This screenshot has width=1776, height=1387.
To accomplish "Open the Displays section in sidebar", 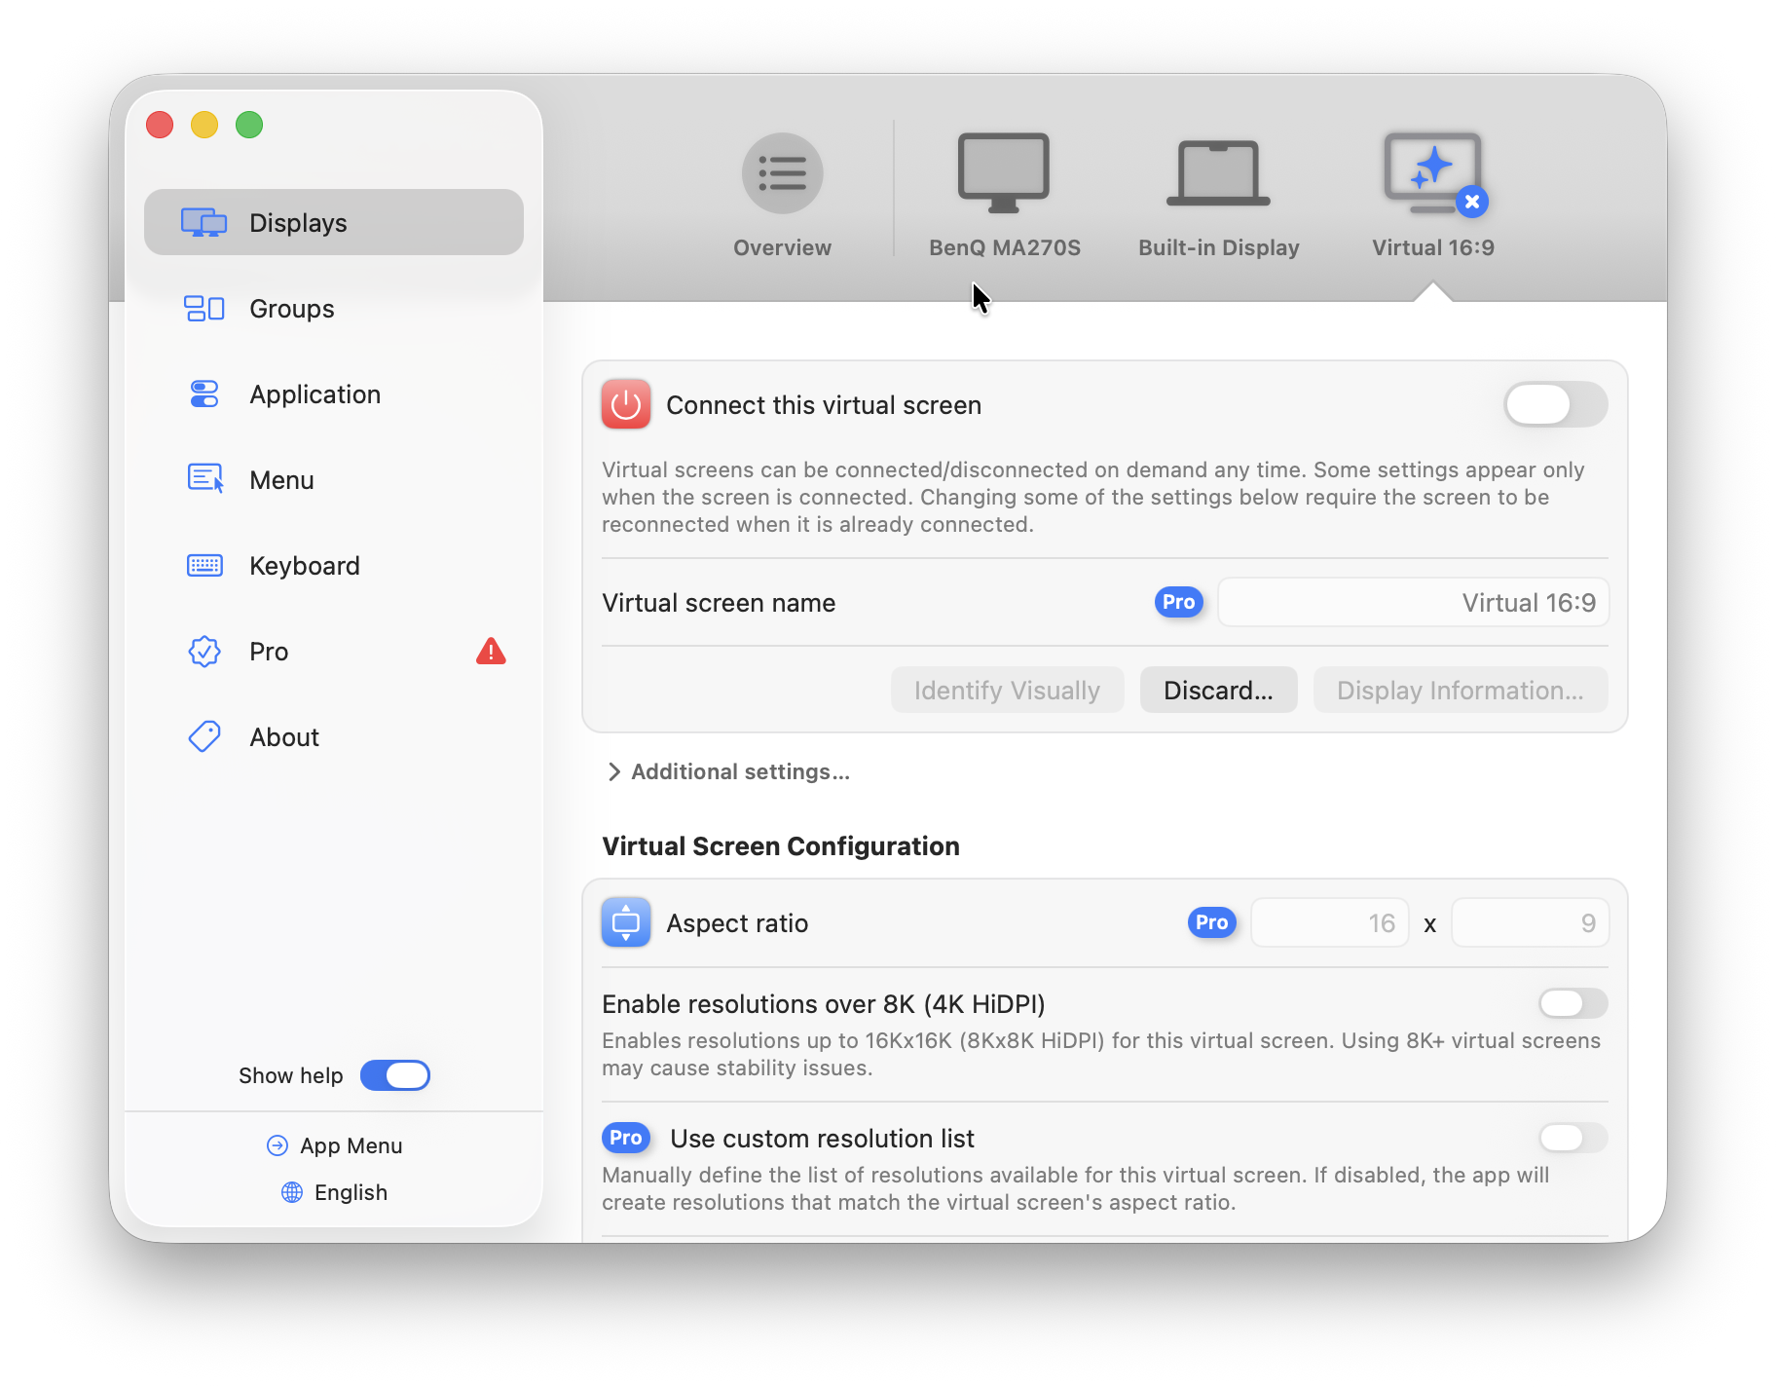I will 334,223.
